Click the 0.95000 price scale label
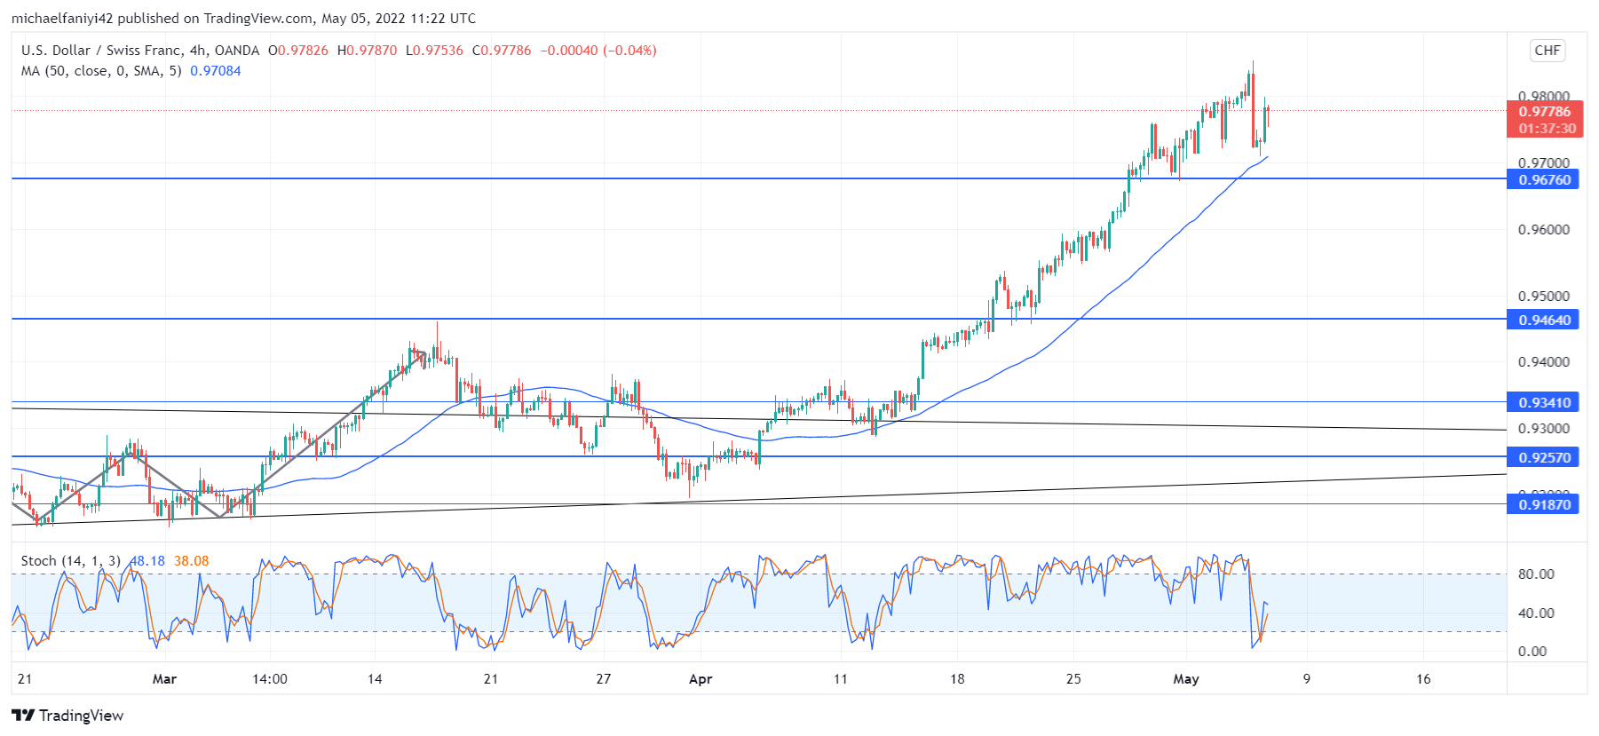 (1544, 297)
